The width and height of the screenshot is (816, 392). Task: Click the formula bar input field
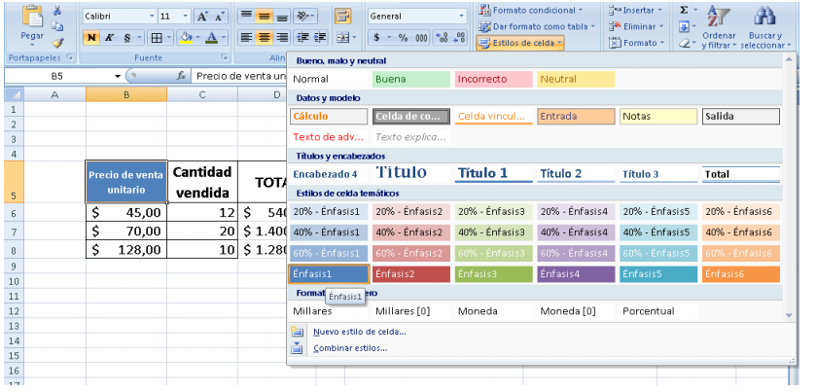239,76
